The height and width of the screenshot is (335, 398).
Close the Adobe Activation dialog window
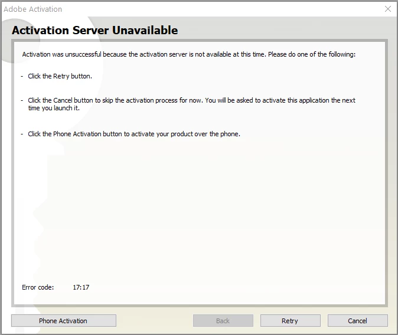387,9
